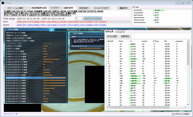Click the 75.0% premium cell in block 15
Image resolution: width=193 pixels, height=117 pixels.
[167, 78]
